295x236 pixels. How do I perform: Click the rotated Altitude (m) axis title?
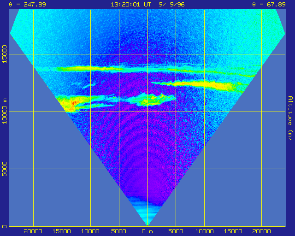(x=290, y=118)
